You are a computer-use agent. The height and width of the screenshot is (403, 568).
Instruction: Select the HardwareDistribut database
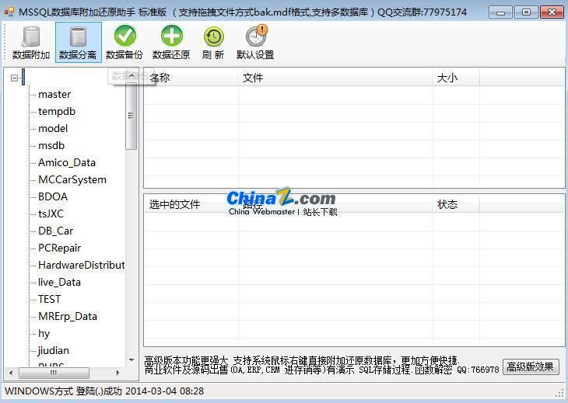point(82,265)
